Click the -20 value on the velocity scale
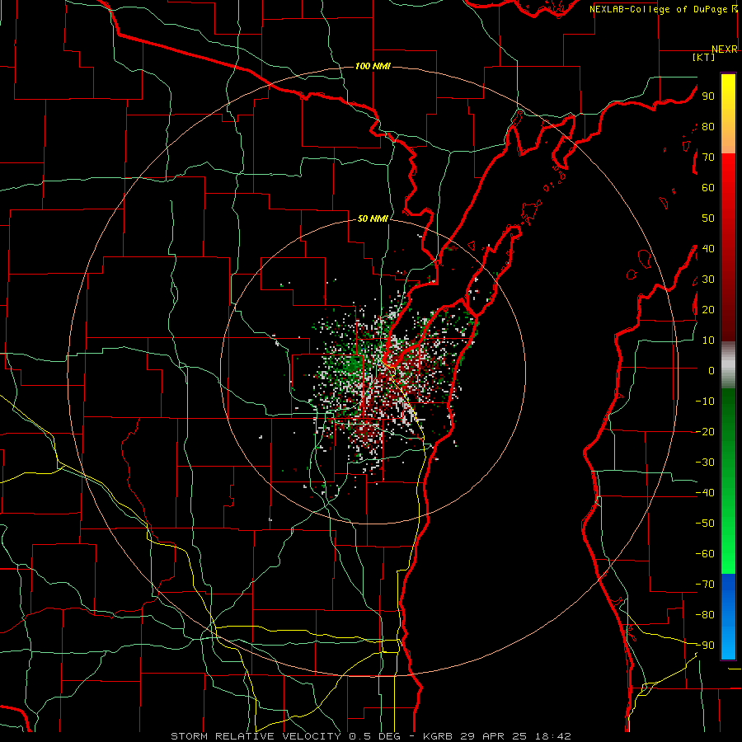This screenshot has height=742, width=742. pyautogui.click(x=705, y=432)
